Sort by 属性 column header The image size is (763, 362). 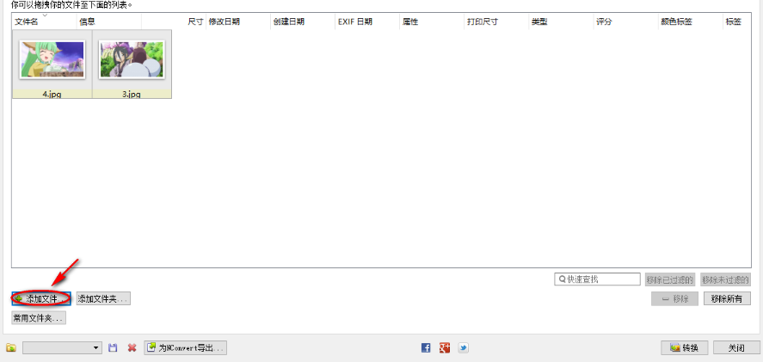432,21
